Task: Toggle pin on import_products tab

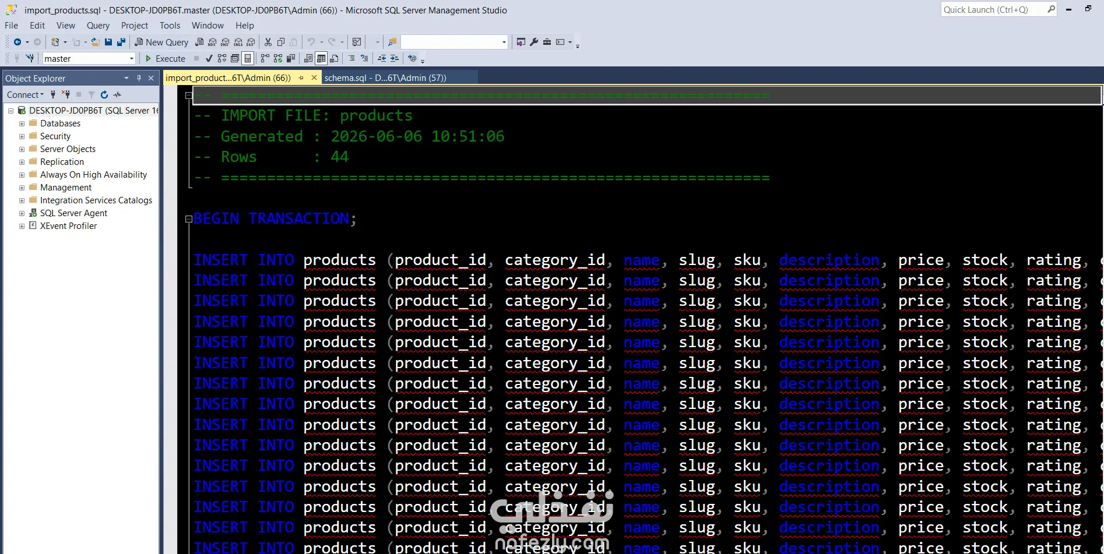Action: pos(301,77)
